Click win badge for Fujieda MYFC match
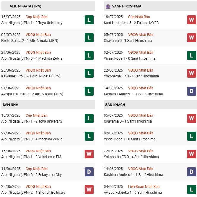 pyautogui.click(x=192, y=20)
